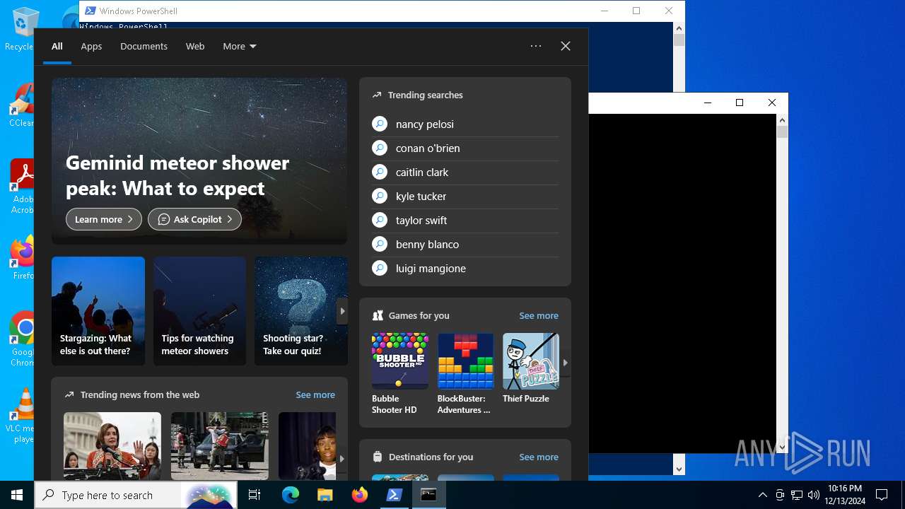
Task: Click See more for Destinations for you
Action: 539,457
